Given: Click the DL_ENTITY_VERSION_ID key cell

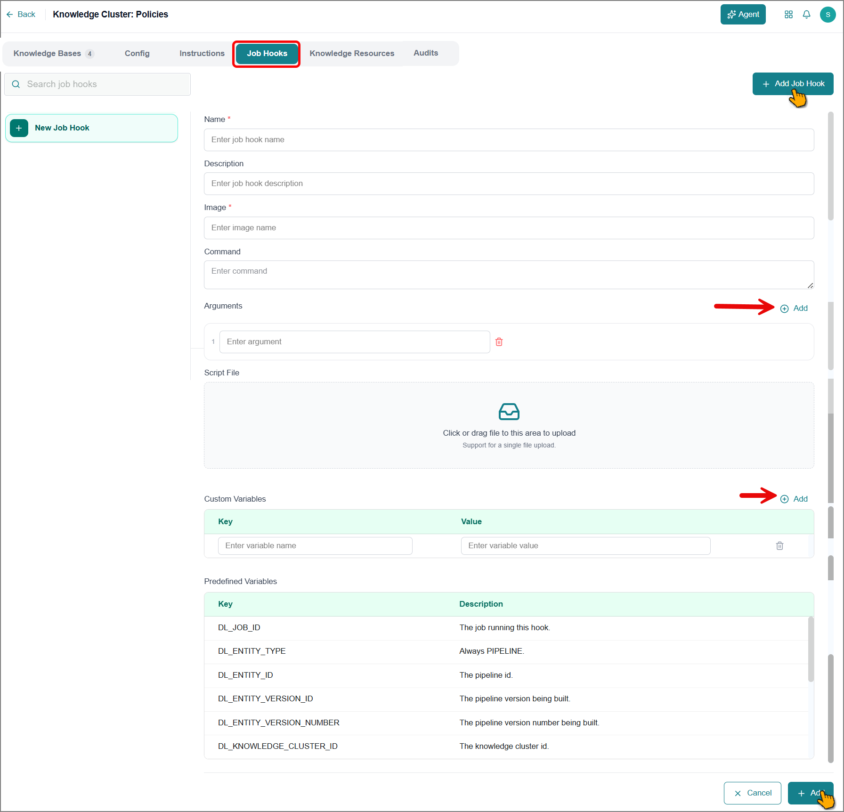Looking at the screenshot, I should click(x=265, y=699).
